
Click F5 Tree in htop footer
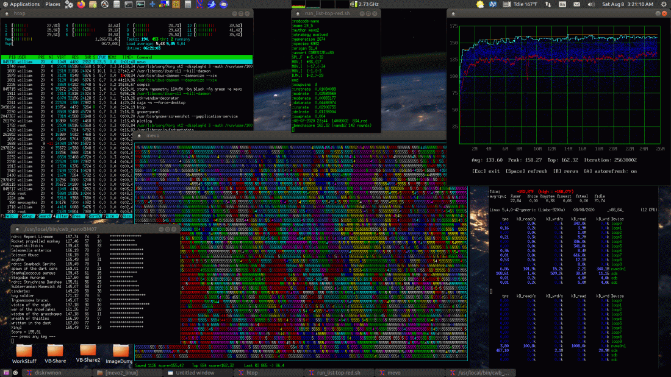tap(76, 216)
